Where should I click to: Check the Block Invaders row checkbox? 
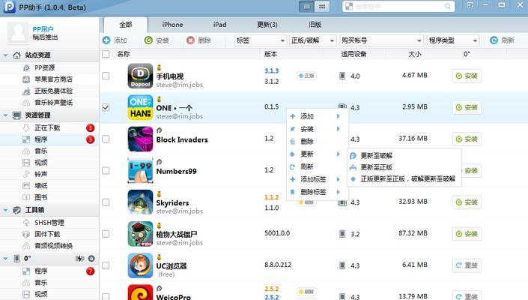[106, 139]
